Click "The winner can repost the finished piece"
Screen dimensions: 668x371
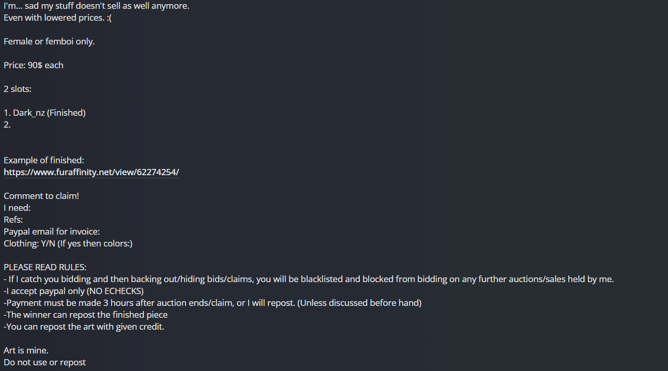click(85, 315)
